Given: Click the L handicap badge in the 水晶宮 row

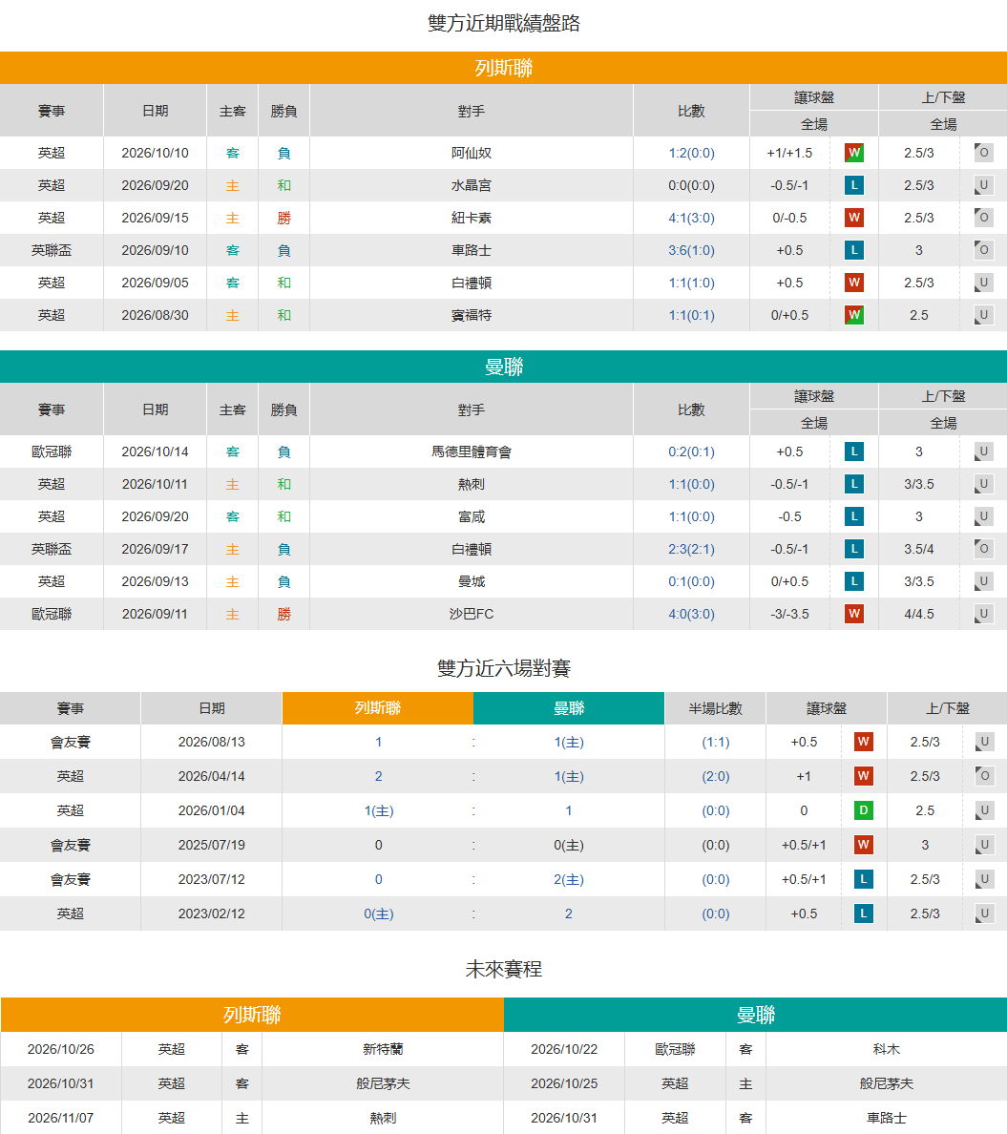Looking at the screenshot, I should tap(853, 185).
